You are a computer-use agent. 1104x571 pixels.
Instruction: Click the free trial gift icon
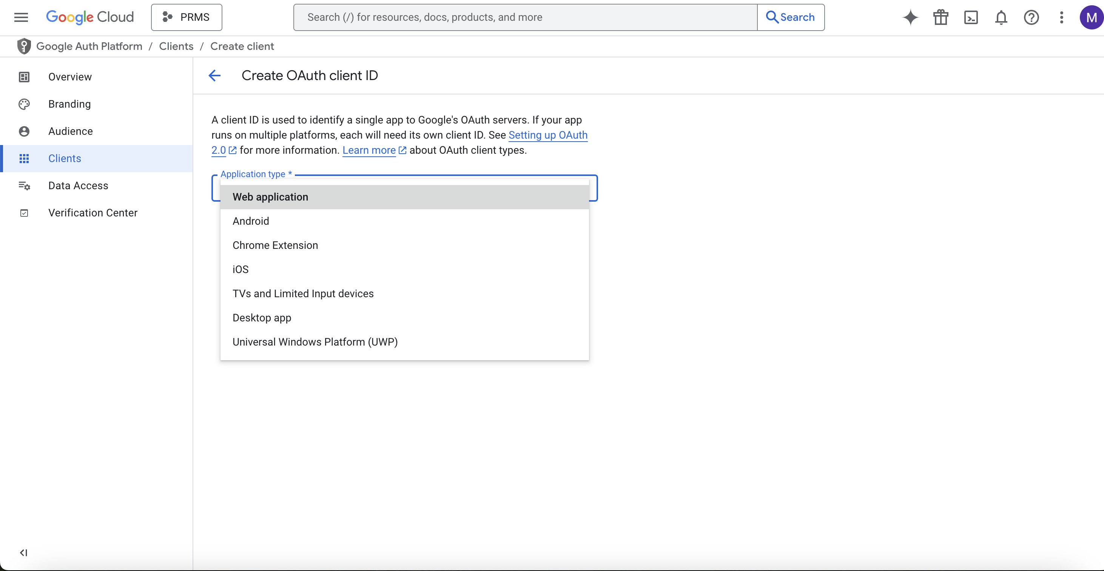coord(941,17)
